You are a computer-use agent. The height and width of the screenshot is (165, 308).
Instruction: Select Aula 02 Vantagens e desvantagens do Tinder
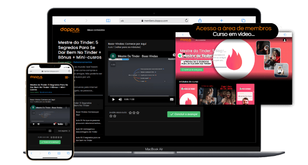coord(87,130)
